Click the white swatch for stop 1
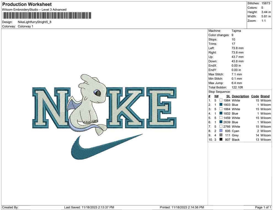 [221, 100]
